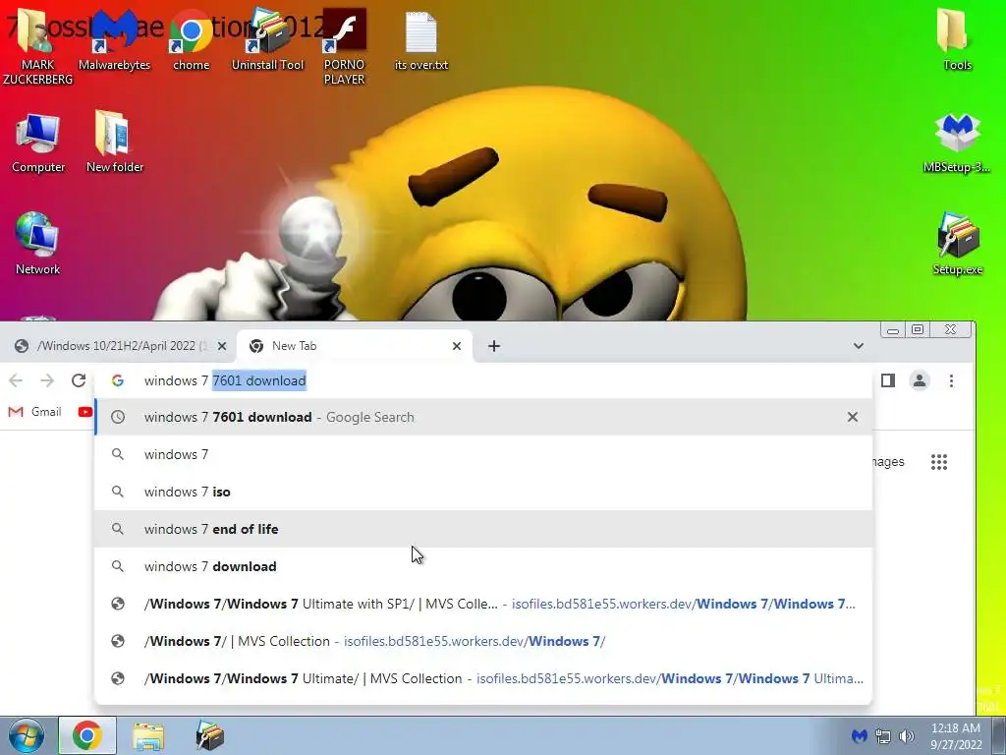1006x755 pixels.
Task: Expand the tab search dropdown arrow
Action: click(859, 346)
